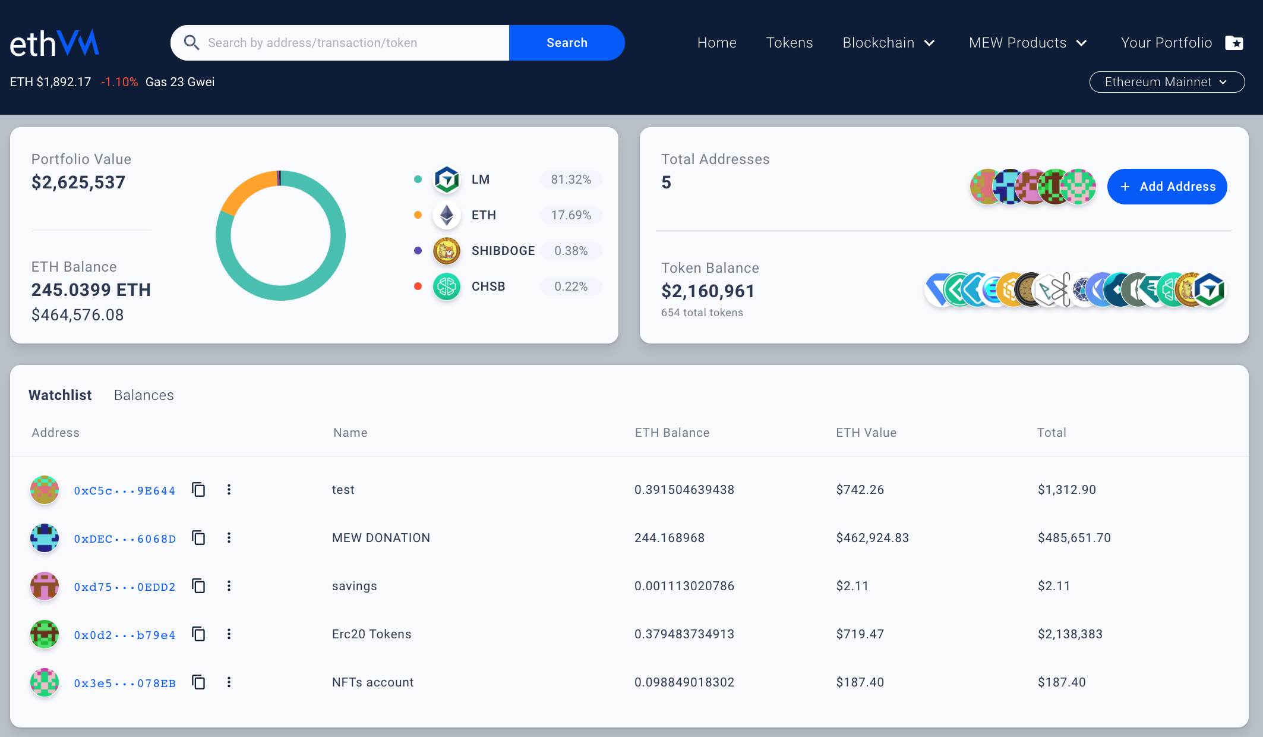Copy the 0x3e5...078EB address
1263x737 pixels.
click(x=198, y=682)
